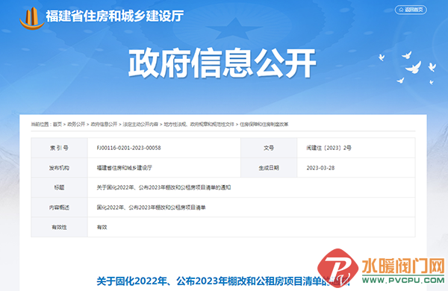Open 住房保障和住房制度改革 breadcrumb link
448x291 pixels.
[x=264, y=124]
